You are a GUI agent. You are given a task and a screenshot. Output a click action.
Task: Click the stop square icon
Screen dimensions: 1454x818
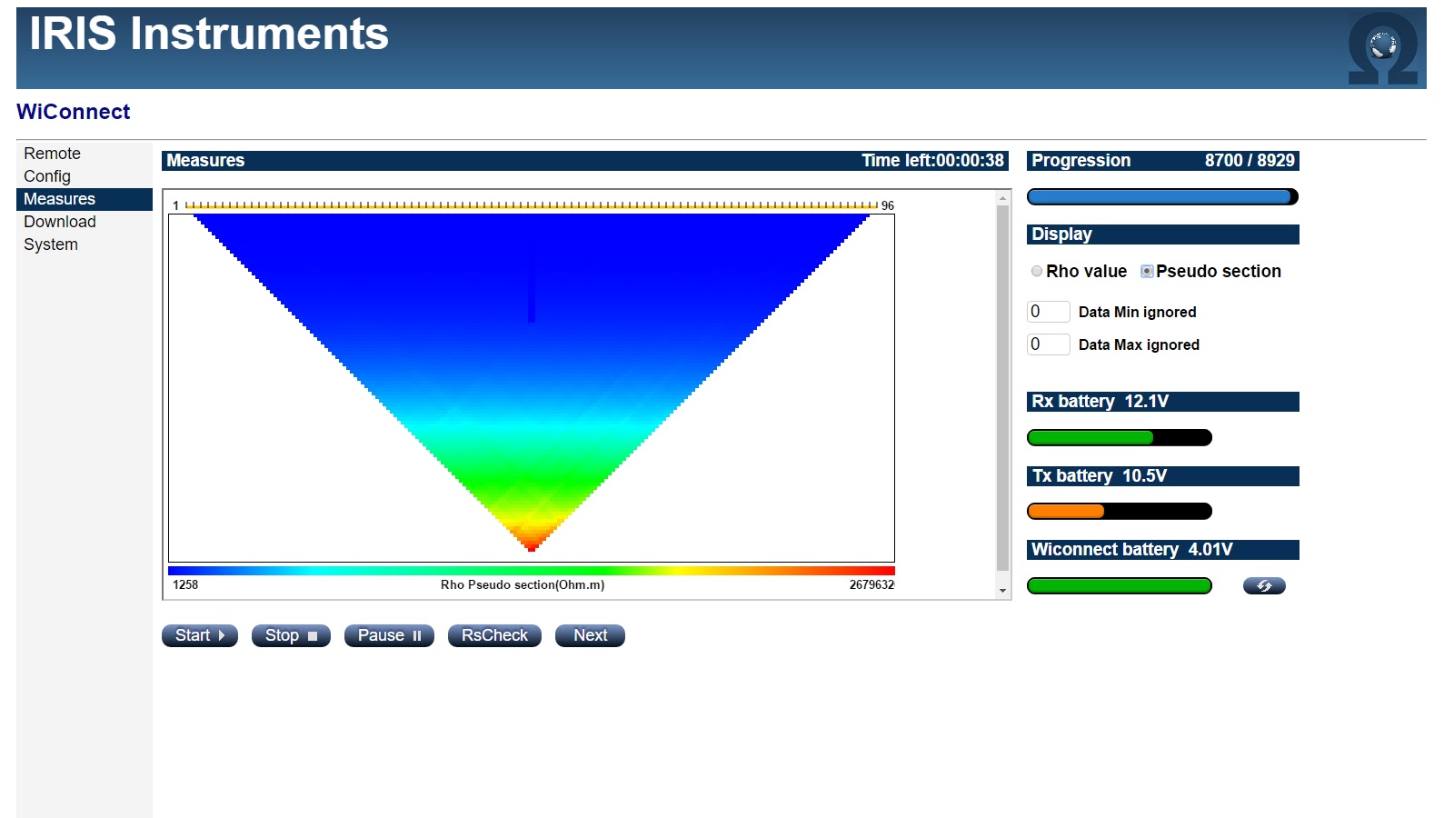click(x=313, y=635)
